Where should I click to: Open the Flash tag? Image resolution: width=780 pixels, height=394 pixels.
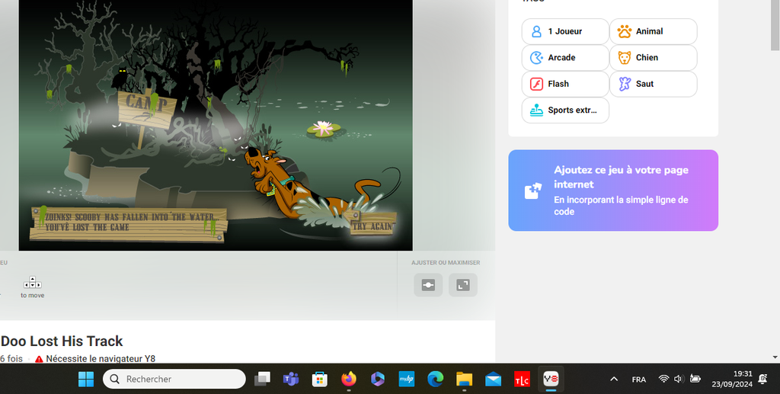point(564,84)
